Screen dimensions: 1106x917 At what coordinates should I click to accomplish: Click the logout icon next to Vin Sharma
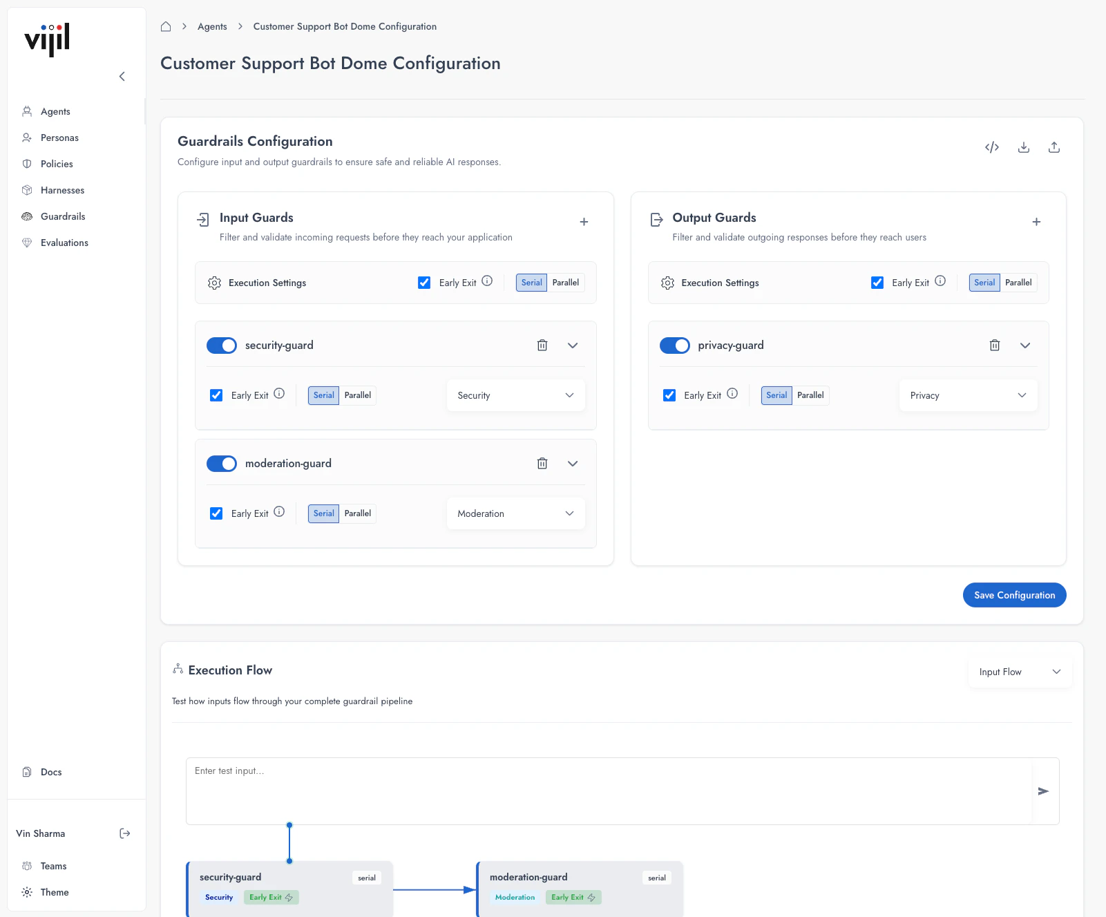(125, 833)
